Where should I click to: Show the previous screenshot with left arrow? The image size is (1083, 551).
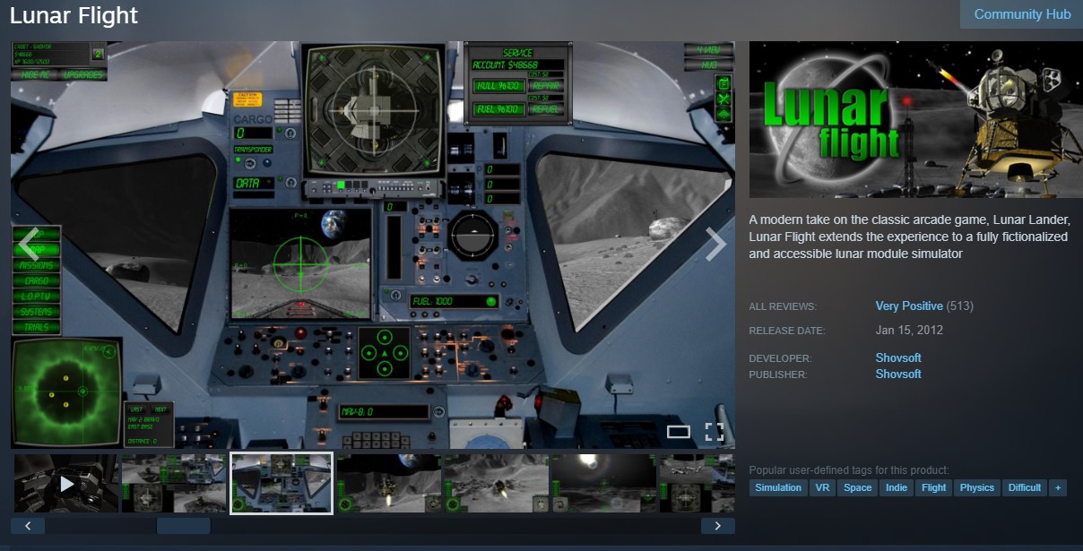coord(28,243)
